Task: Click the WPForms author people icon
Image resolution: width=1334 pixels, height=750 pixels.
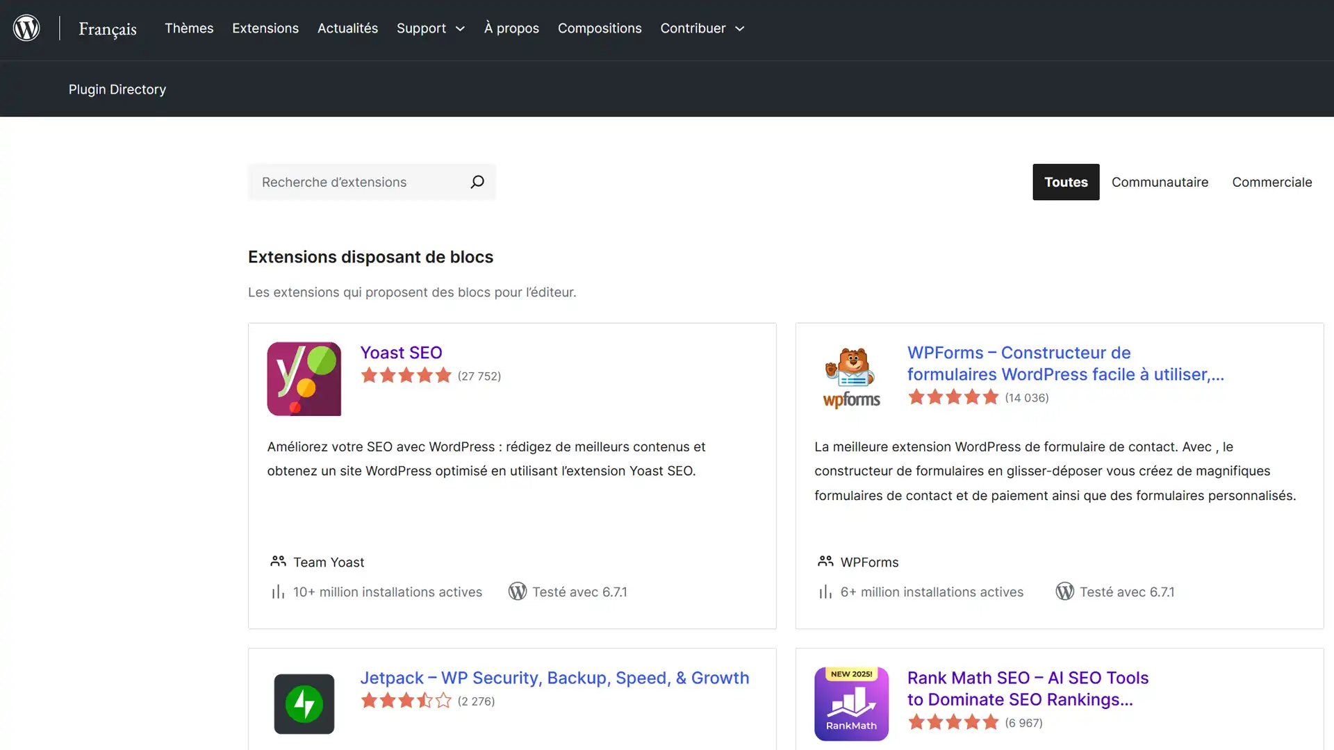Action: (x=825, y=561)
